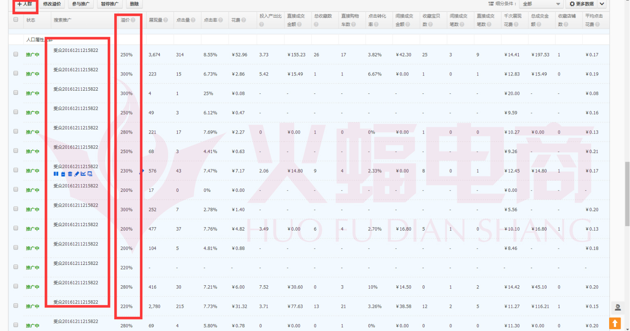Click the orange back-to-top arrow
Screen dimensions: 630x331
tap(615, 323)
